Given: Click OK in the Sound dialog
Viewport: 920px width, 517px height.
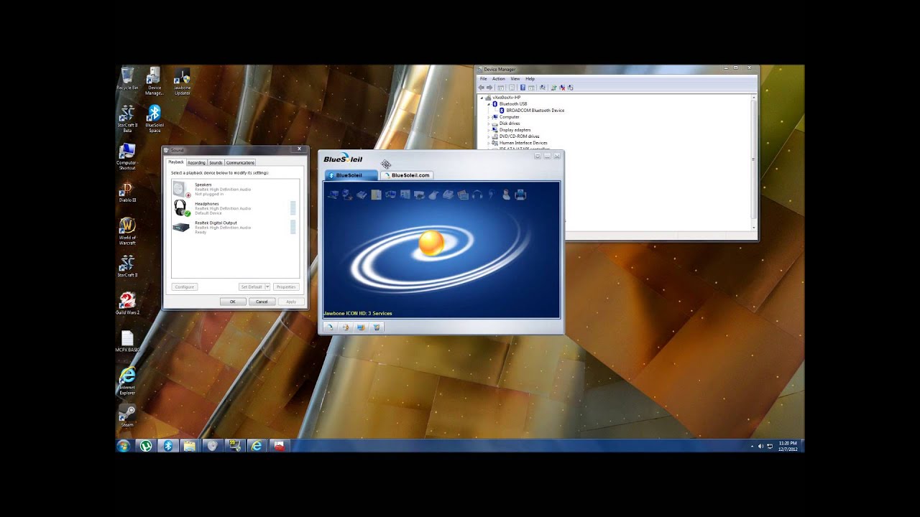Looking at the screenshot, I should pyautogui.click(x=232, y=302).
